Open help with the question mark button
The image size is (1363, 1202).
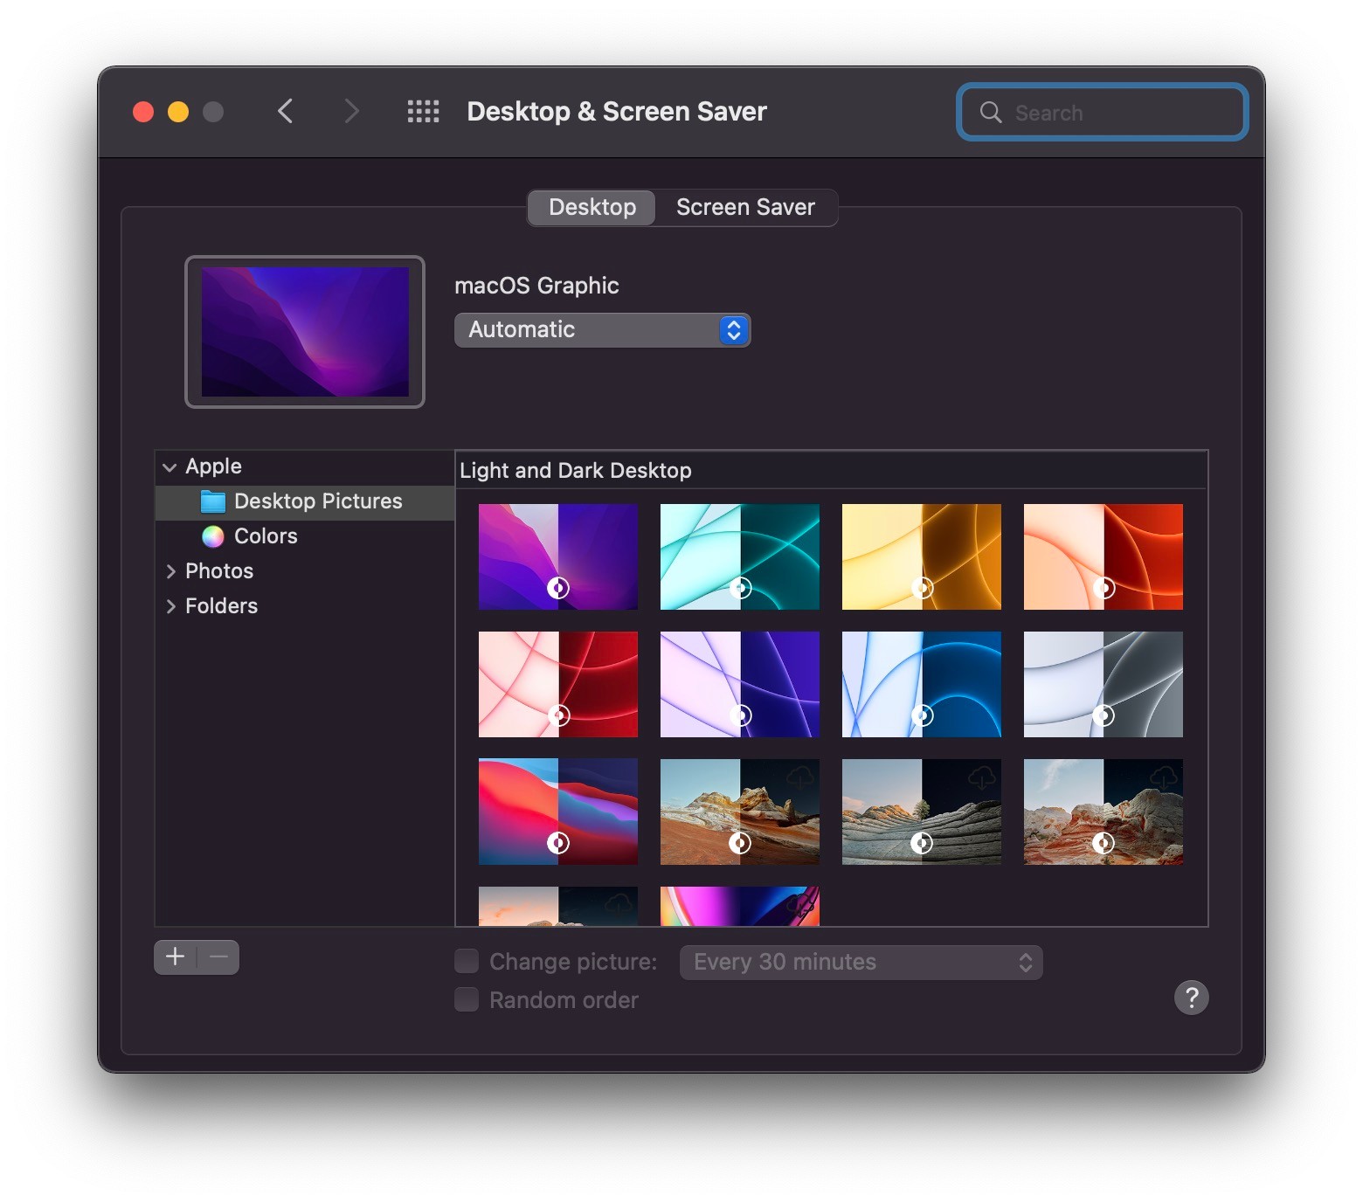click(x=1191, y=998)
